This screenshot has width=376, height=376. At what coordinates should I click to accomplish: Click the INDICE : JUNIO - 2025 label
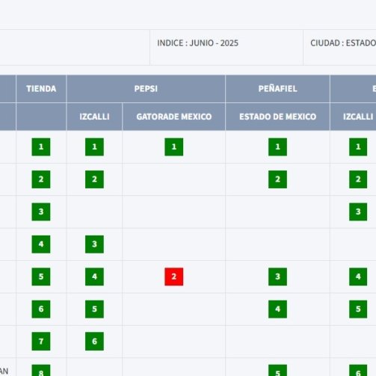[197, 43]
